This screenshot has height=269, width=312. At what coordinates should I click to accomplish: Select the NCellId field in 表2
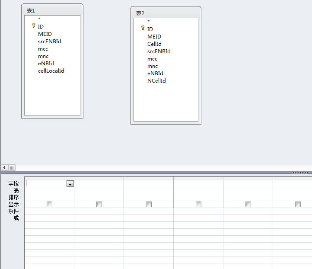pos(156,81)
